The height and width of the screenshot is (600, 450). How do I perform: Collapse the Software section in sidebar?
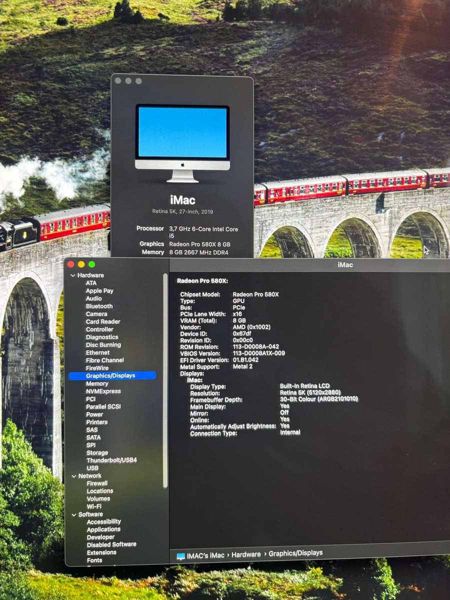pyautogui.click(x=74, y=514)
